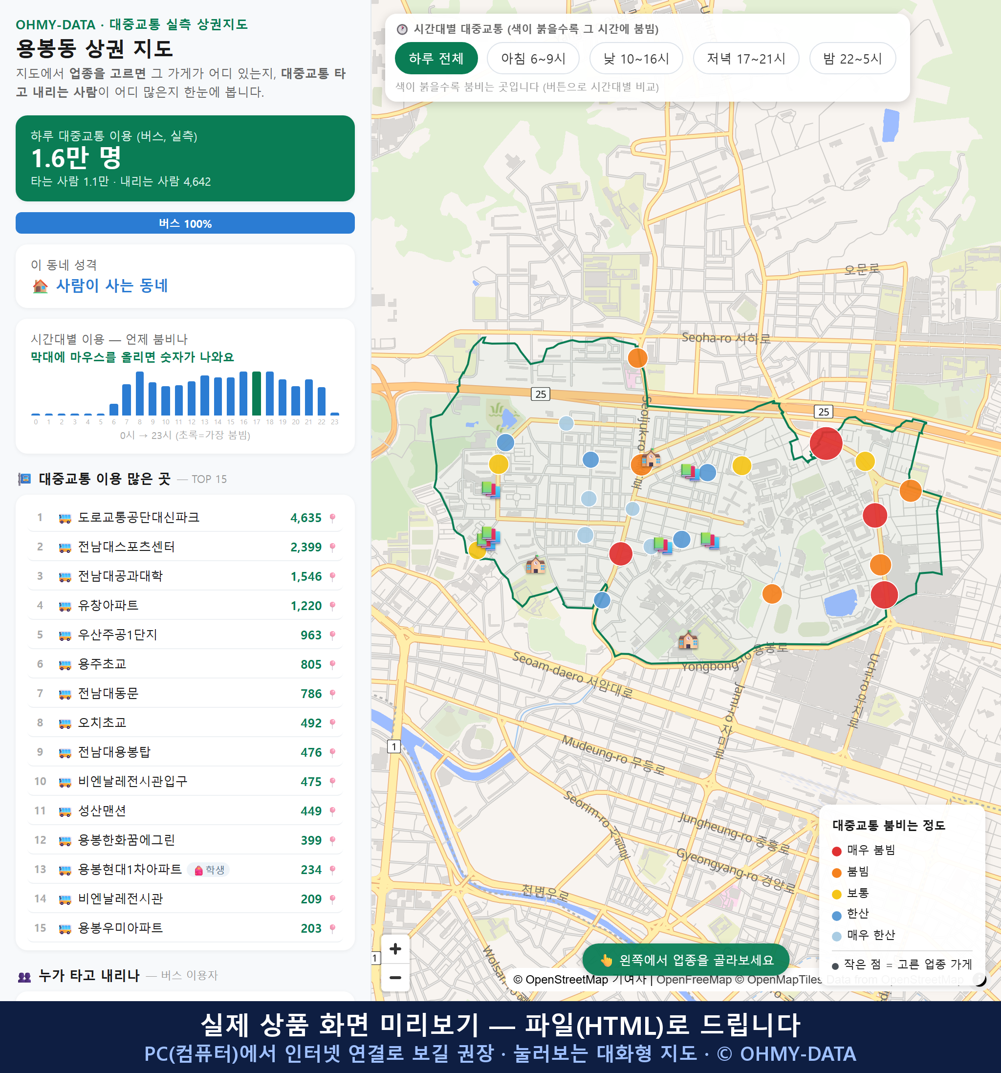Image resolution: width=1001 pixels, height=1073 pixels.
Task: Zoom out on the map
Action: pyautogui.click(x=395, y=978)
